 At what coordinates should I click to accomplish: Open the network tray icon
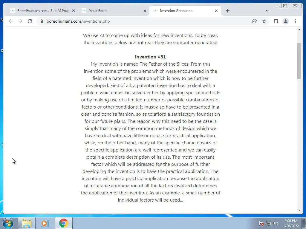pyautogui.click(x=269, y=223)
